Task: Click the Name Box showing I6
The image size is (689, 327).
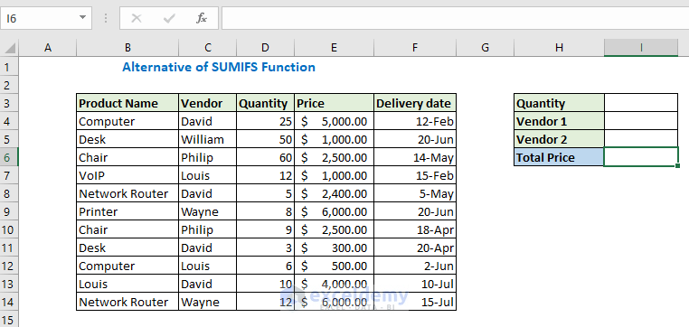Action: coord(46,18)
